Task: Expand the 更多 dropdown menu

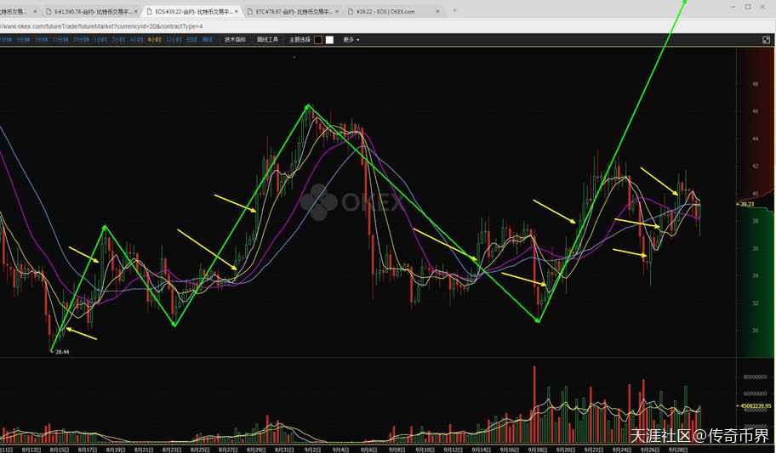Action: pyautogui.click(x=351, y=40)
